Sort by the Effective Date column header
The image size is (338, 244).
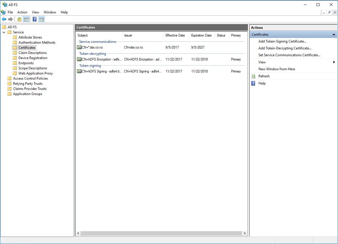176,35
